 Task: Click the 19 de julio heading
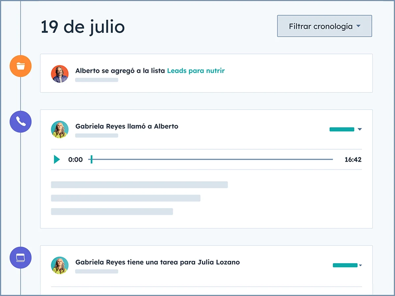click(83, 27)
